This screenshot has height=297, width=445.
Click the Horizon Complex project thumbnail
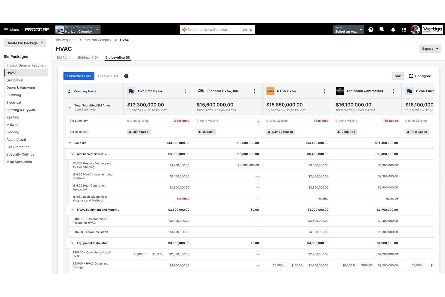pos(60,30)
